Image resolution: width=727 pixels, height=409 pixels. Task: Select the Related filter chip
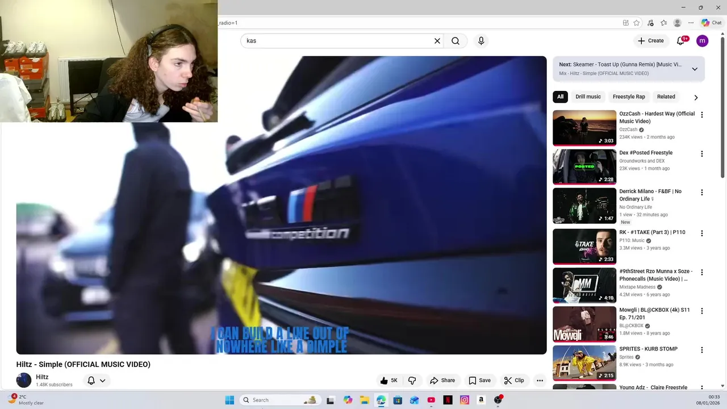tap(666, 97)
